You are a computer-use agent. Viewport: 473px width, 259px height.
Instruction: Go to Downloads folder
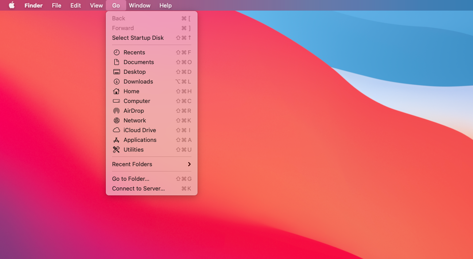152,82
